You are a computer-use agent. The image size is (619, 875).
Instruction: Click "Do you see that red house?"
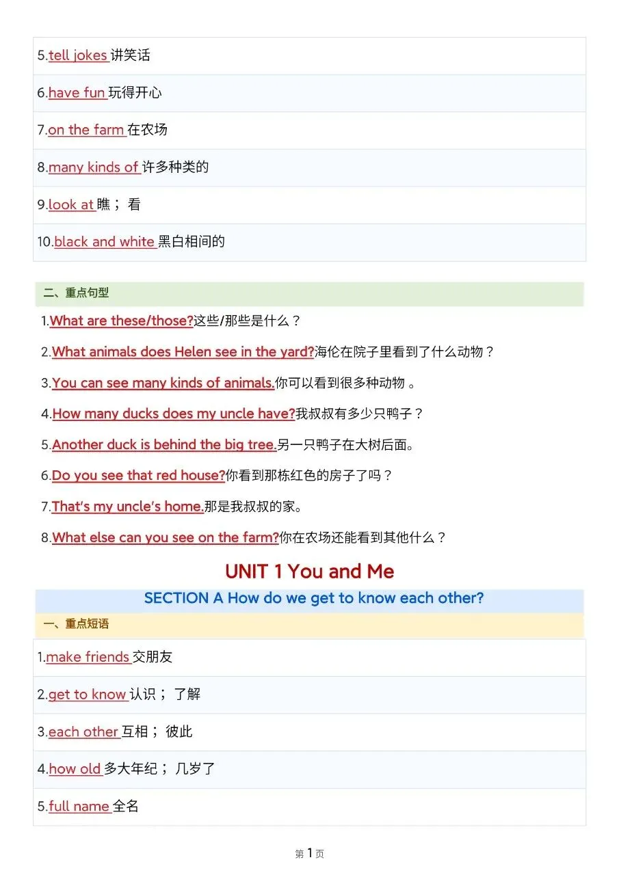[x=138, y=476]
